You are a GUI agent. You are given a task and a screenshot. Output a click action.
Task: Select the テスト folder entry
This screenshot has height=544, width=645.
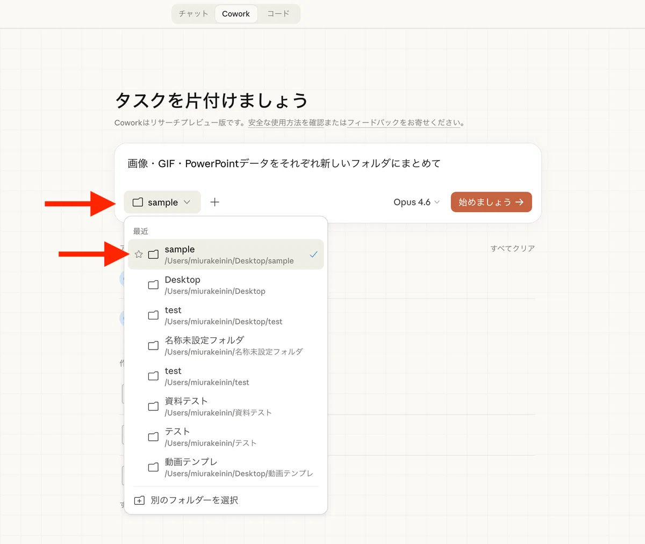(226, 437)
